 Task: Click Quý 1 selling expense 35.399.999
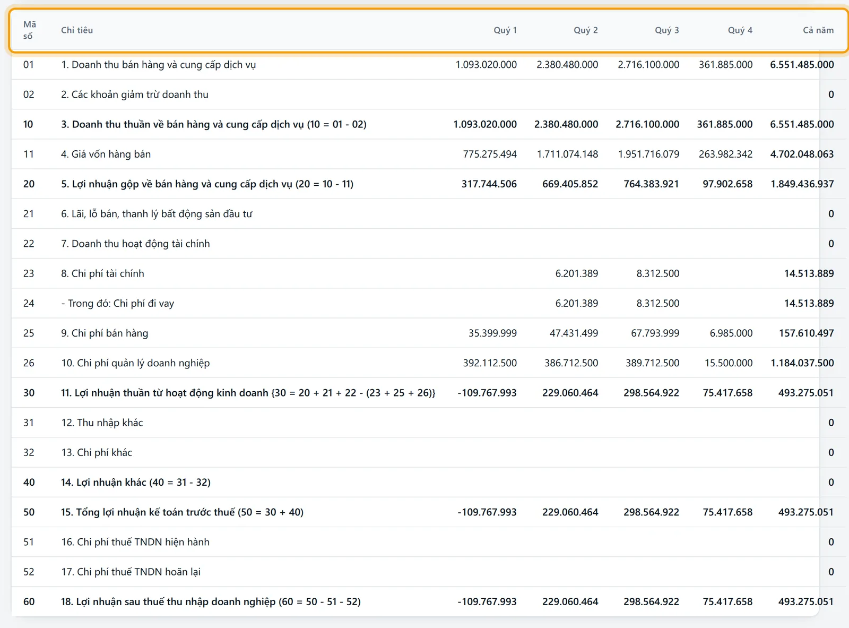coord(492,333)
